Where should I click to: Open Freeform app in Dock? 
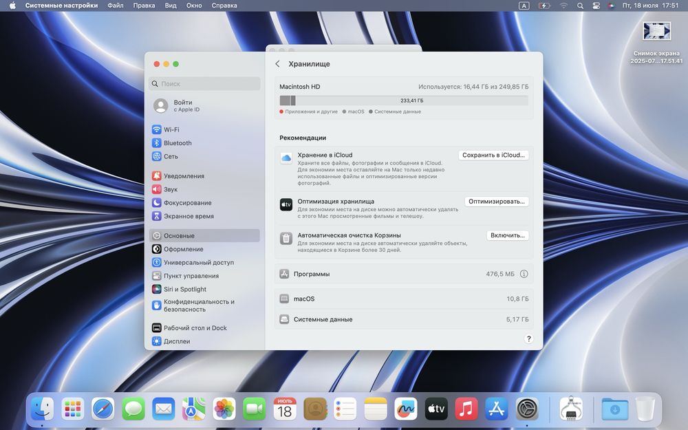(406, 409)
